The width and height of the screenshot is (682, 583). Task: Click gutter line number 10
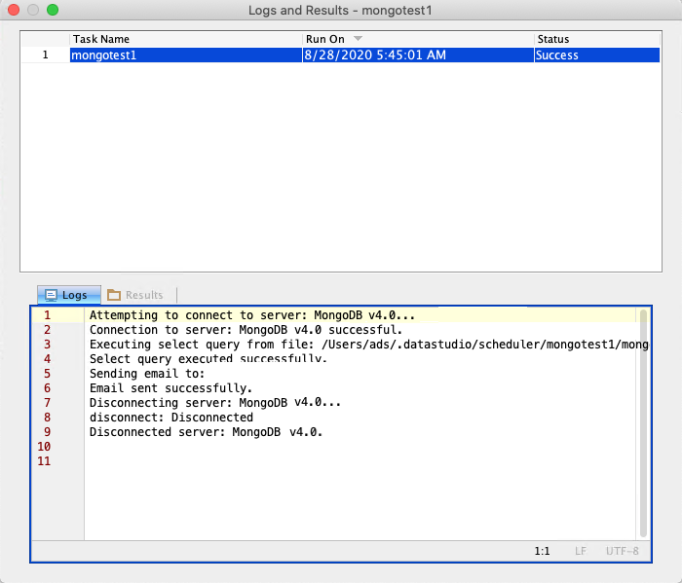[x=44, y=447]
